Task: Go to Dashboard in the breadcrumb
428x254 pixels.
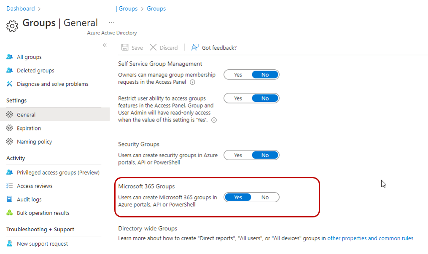Action: [x=20, y=8]
